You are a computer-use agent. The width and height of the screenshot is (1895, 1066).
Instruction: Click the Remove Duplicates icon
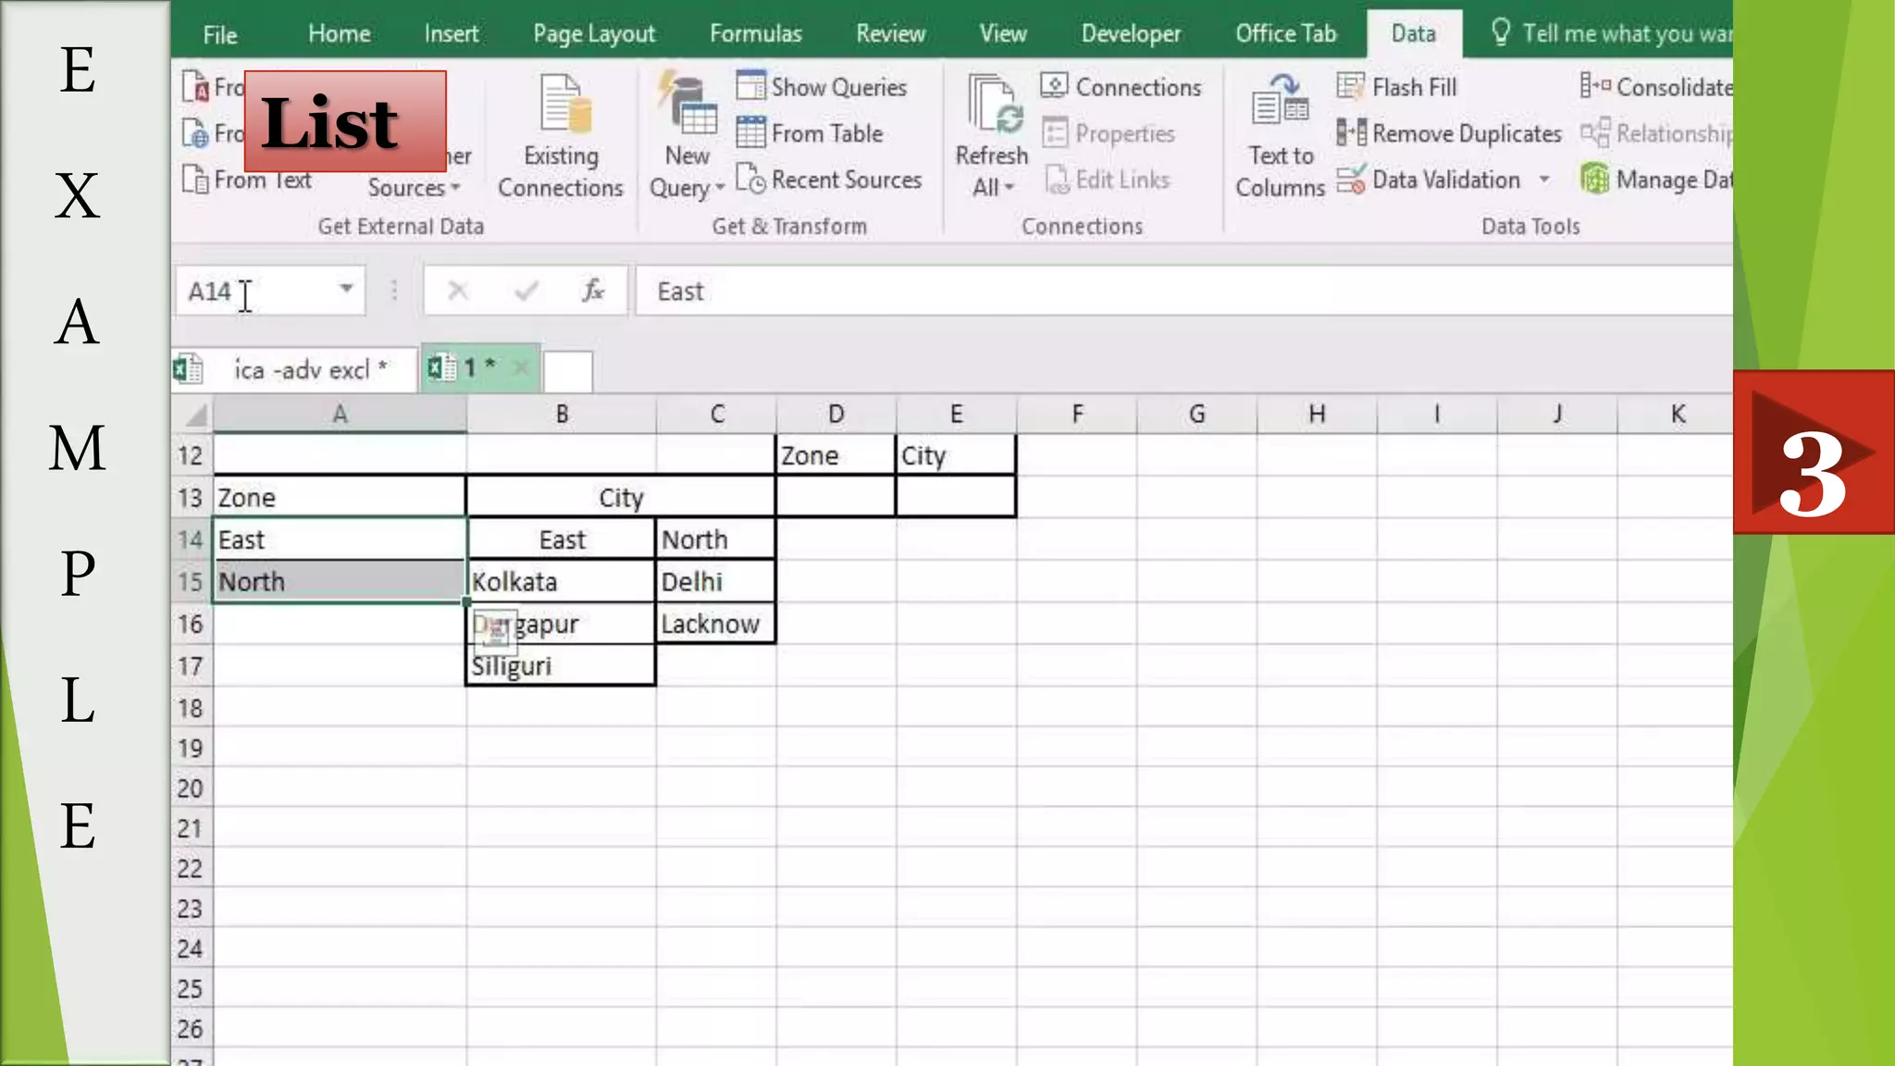[x=1350, y=133]
